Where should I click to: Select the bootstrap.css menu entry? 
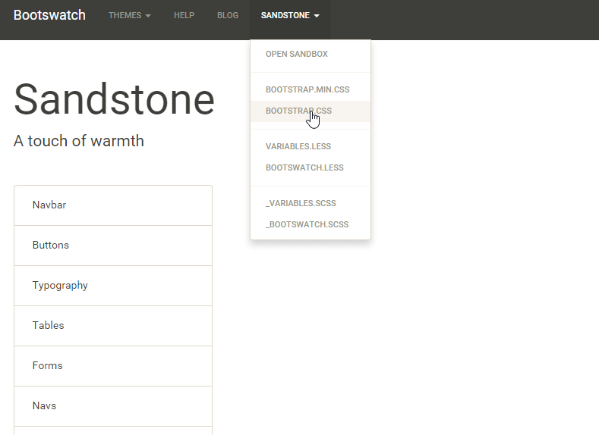pyautogui.click(x=311, y=111)
